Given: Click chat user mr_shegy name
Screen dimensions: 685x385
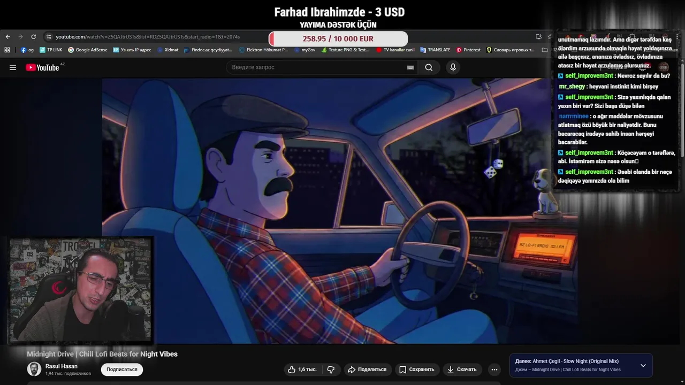Looking at the screenshot, I should point(572,86).
